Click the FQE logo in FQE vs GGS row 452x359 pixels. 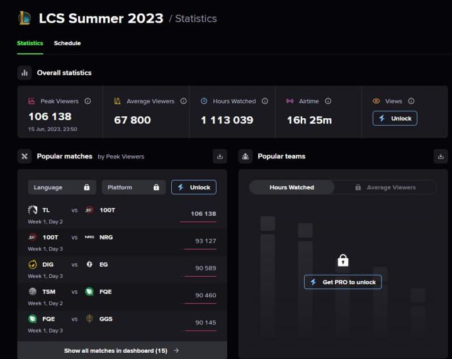[x=33, y=319]
